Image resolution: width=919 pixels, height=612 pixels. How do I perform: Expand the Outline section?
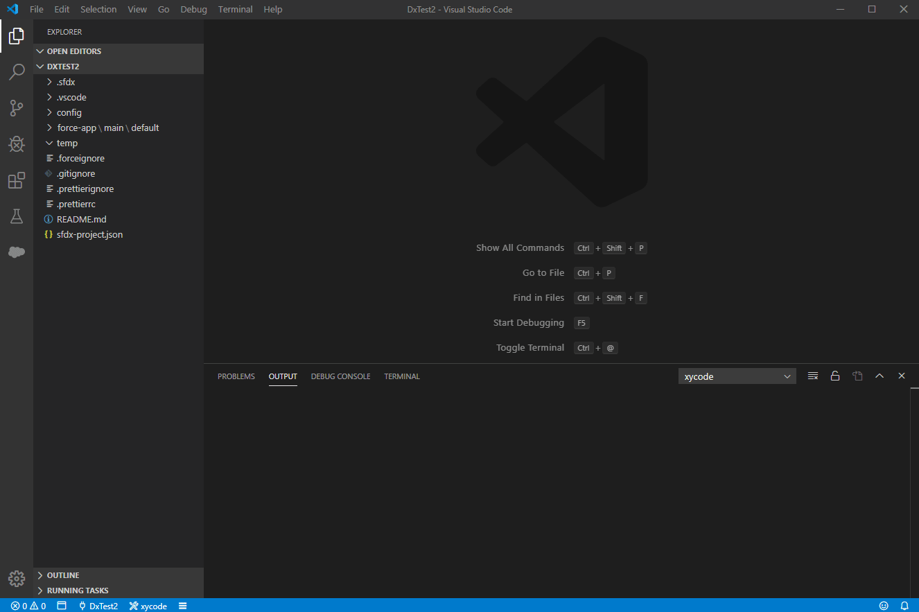(x=119, y=575)
